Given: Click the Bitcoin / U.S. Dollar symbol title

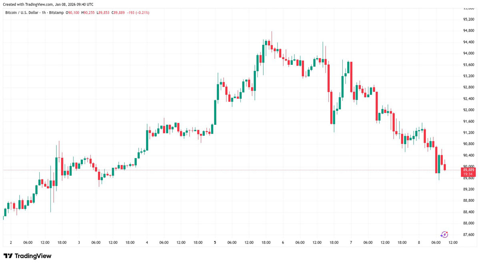Looking at the screenshot, I should tap(34, 13).
